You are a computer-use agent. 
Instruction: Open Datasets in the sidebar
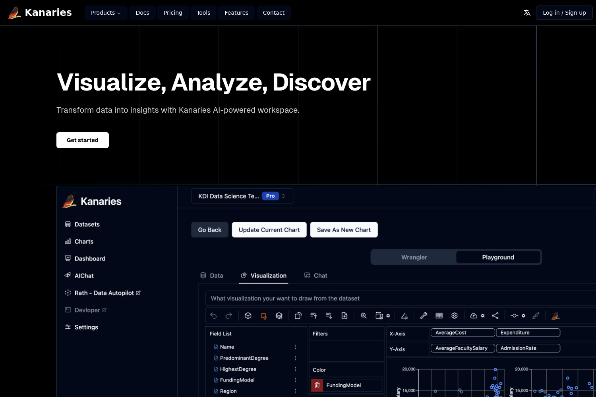click(x=82, y=224)
